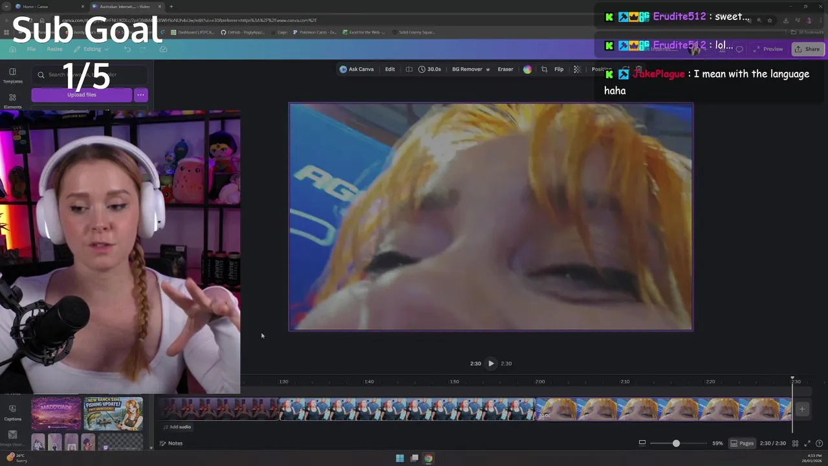The image size is (828, 466).
Task: Undo the last action
Action: point(127,49)
